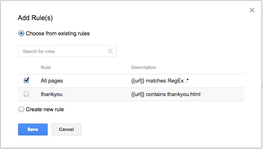Click the magnifying glass search icon
Image resolution: width=263 pixels, height=149 pixels.
click(x=110, y=51)
